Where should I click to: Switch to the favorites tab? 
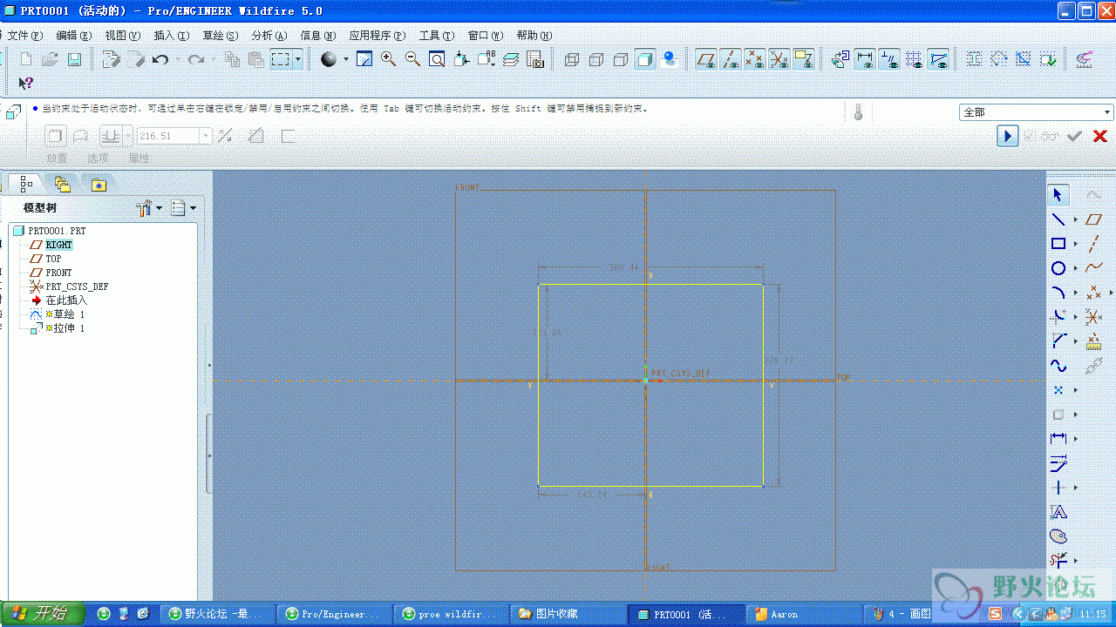(x=99, y=185)
